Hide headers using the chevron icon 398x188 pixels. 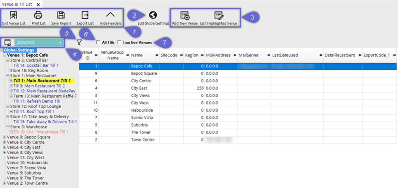pos(110,15)
